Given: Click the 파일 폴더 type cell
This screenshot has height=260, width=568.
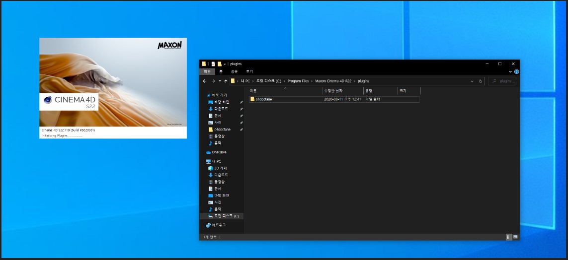Looking at the screenshot, I should (372, 99).
